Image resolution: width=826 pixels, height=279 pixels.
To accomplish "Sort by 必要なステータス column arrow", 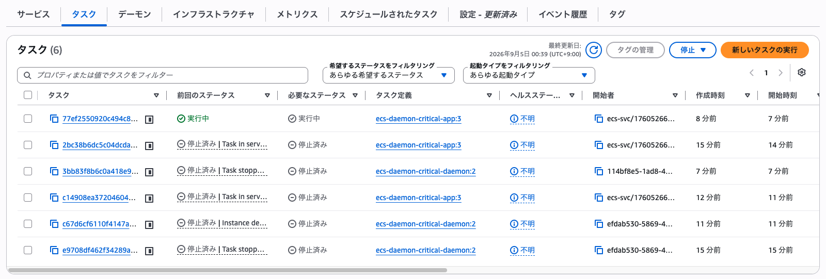I will pos(355,95).
